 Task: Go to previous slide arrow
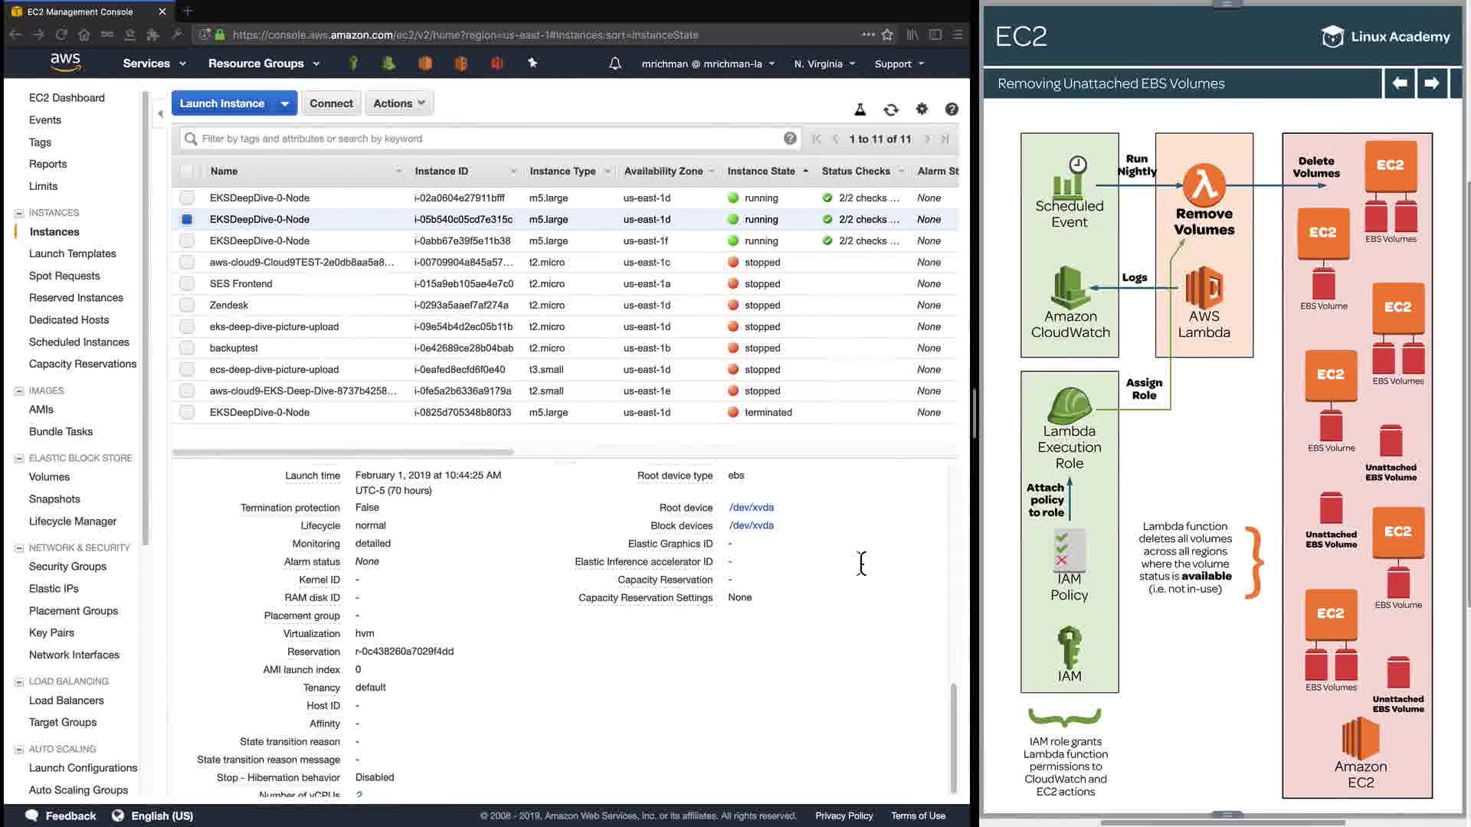[x=1400, y=83]
